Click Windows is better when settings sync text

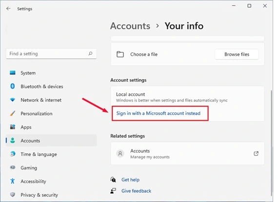[172, 100]
